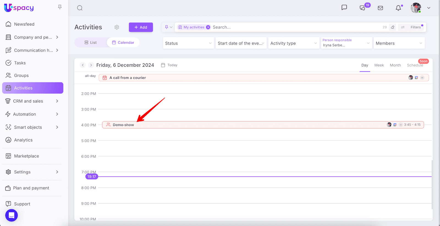The image size is (440, 226).
Task: Open the Activity type dropdown
Action: coord(293,43)
